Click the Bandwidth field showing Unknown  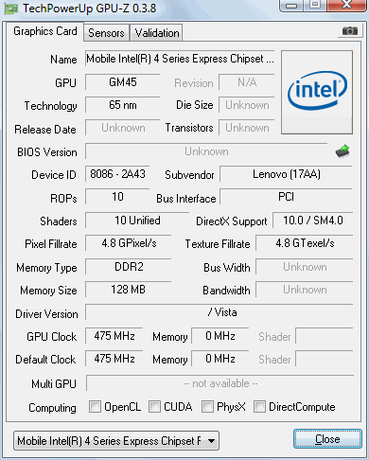(x=305, y=290)
